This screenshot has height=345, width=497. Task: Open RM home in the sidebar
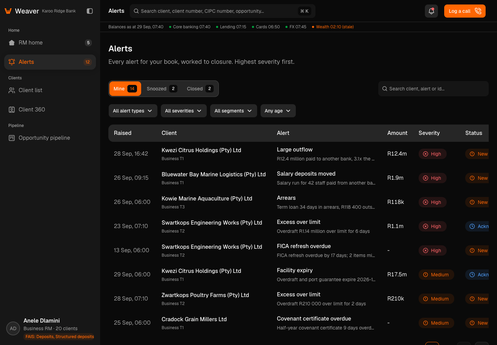pyautogui.click(x=50, y=43)
